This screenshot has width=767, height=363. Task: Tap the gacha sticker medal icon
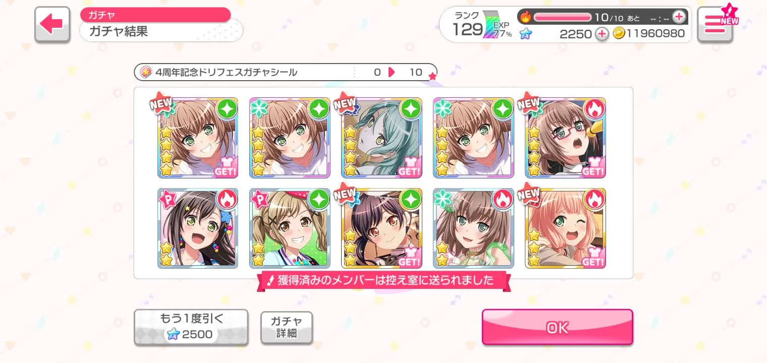[x=146, y=72]
